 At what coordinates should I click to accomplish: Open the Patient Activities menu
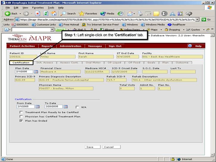(22, 46)
